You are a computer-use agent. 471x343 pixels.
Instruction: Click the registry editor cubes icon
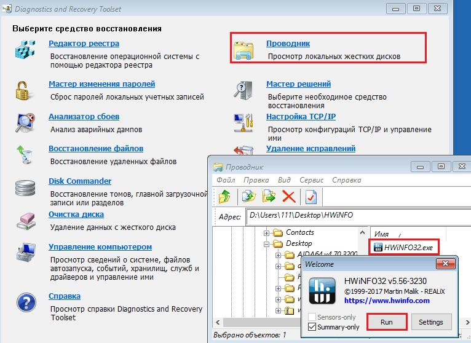click(25, 50)
